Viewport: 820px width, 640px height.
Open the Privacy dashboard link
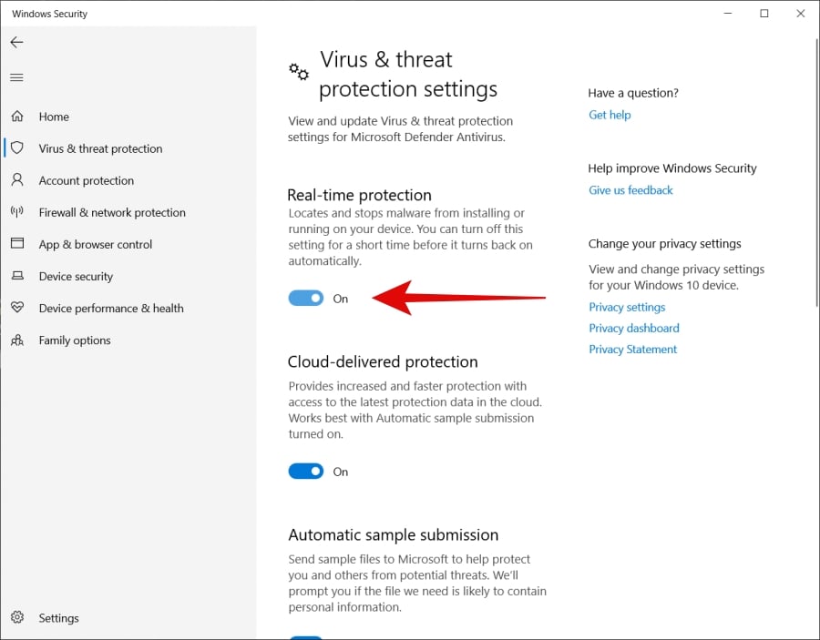(634, 328)
